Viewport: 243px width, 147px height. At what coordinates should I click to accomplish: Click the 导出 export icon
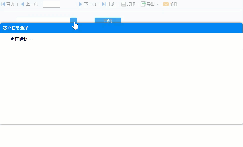[x=143, y=4]
